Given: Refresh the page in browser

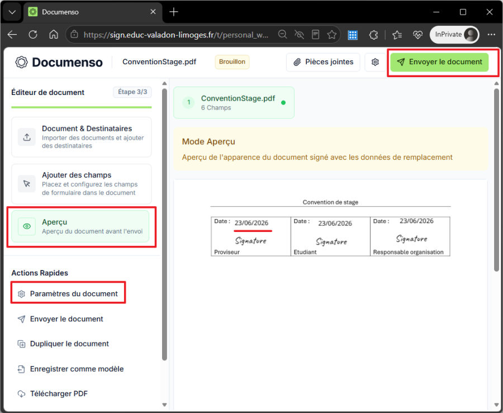Looking at the screenshot, I should 33,35.
